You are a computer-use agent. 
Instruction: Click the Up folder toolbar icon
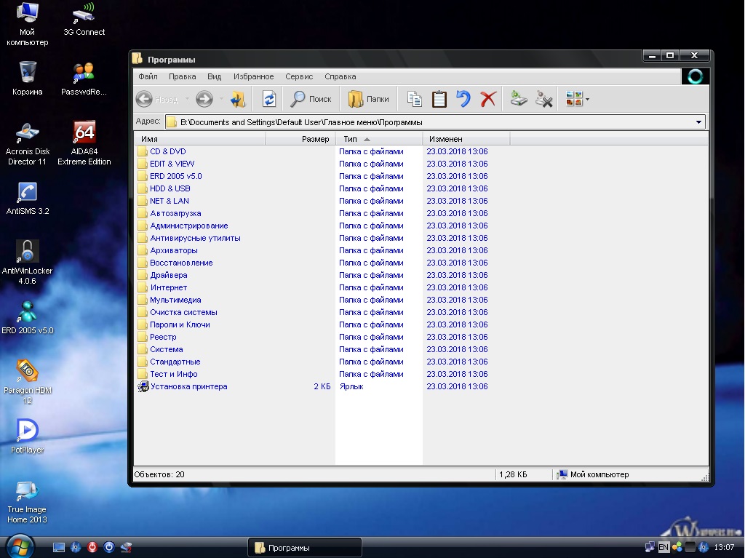tap(238, 99)
